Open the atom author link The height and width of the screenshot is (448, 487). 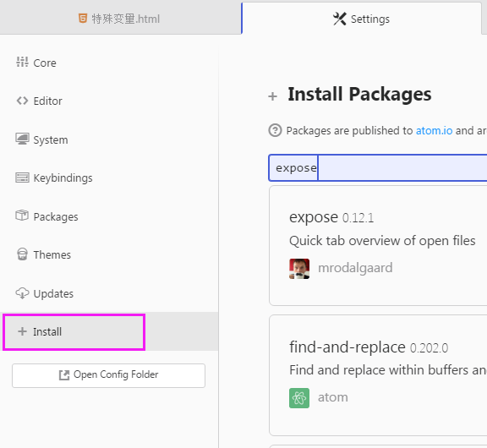point(333,397)
